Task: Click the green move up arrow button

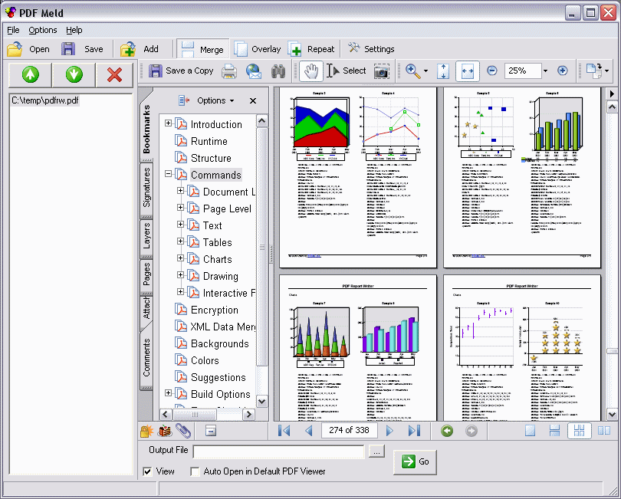Action: 30,74
